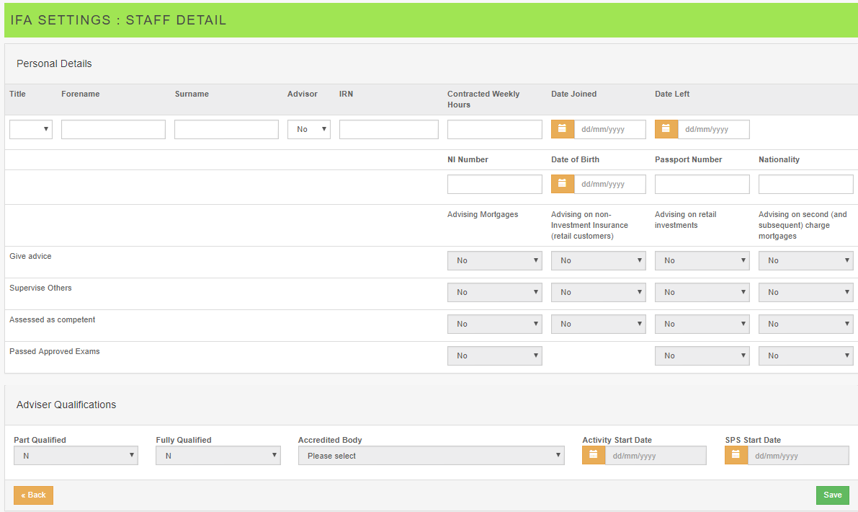The width and height of the screenshot is (858, 512).
Task: Click the Date Joined calendar icon
Action: coord(563,129)
